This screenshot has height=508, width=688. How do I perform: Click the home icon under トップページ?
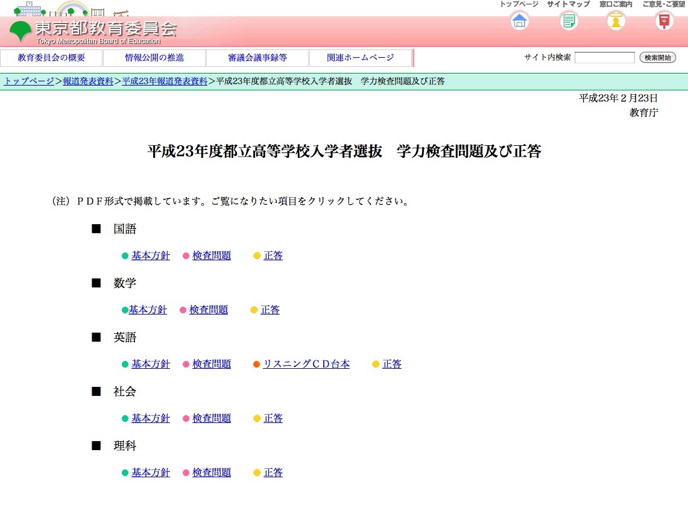[518, 20]
